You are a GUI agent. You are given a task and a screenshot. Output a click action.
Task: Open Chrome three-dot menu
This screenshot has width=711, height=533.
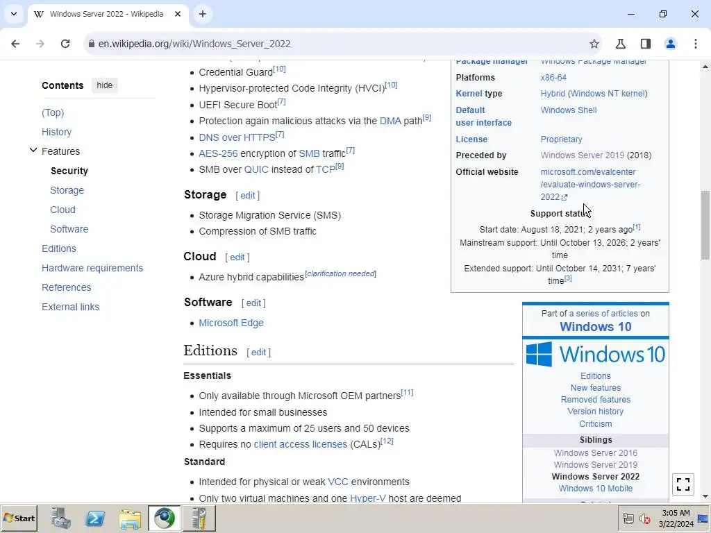point(695,44)
